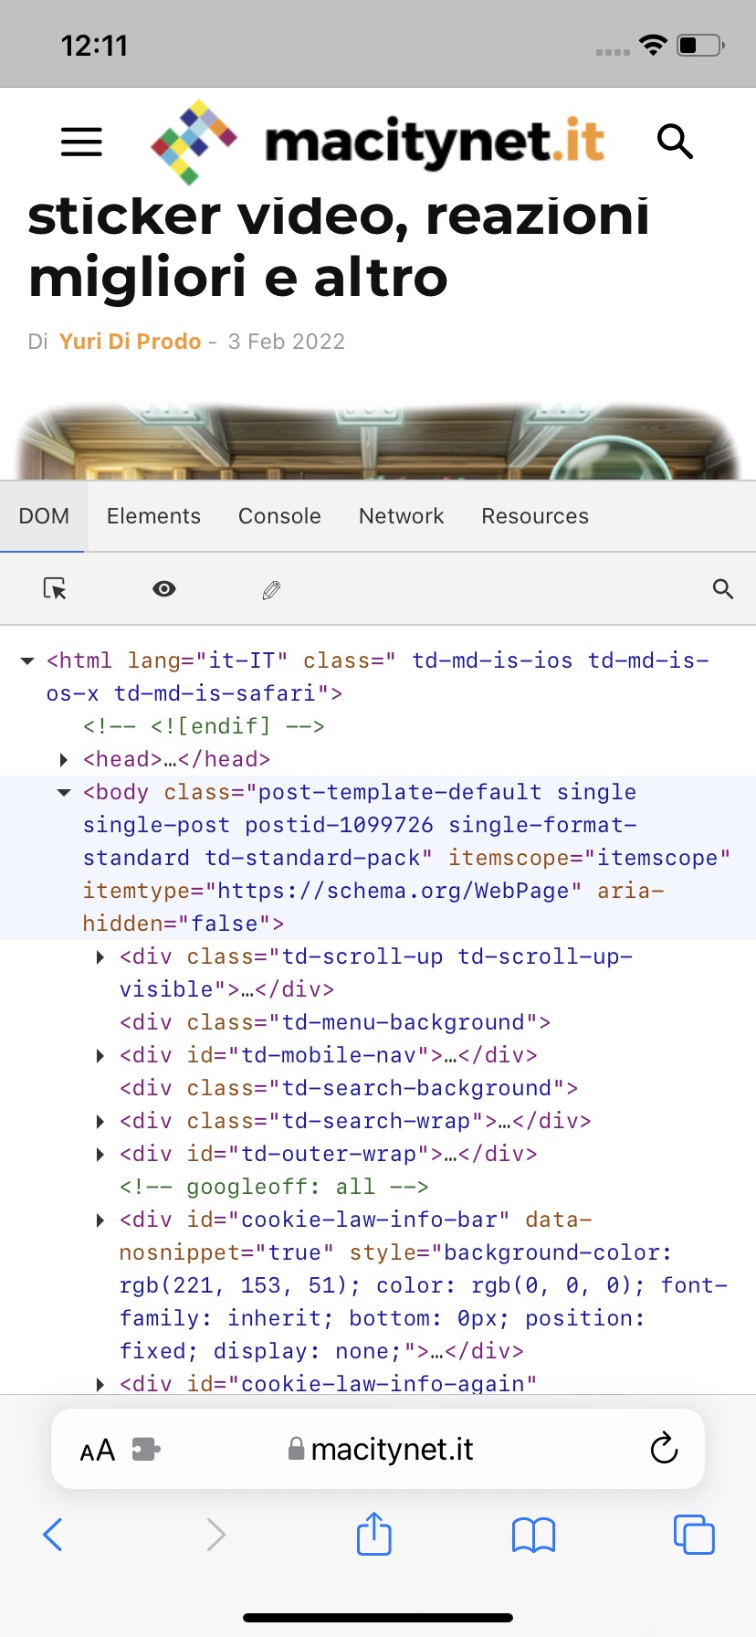Select the html lang="it-IT" line
This screenshot has width=756, height=1637.
(377, 677)
